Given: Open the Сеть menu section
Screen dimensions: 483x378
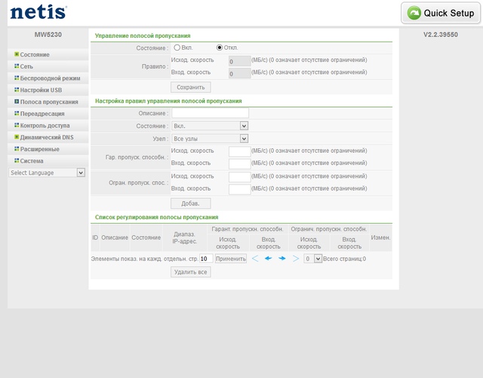Looking at the screenshot, I should pos(26,67).
